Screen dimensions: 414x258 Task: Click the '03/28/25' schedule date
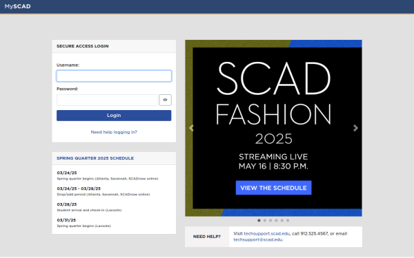coord(67,204)
